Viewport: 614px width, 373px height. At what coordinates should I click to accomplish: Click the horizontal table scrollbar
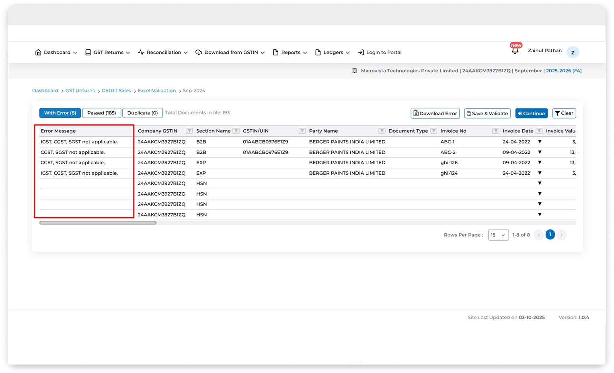(x=98, y=223)
